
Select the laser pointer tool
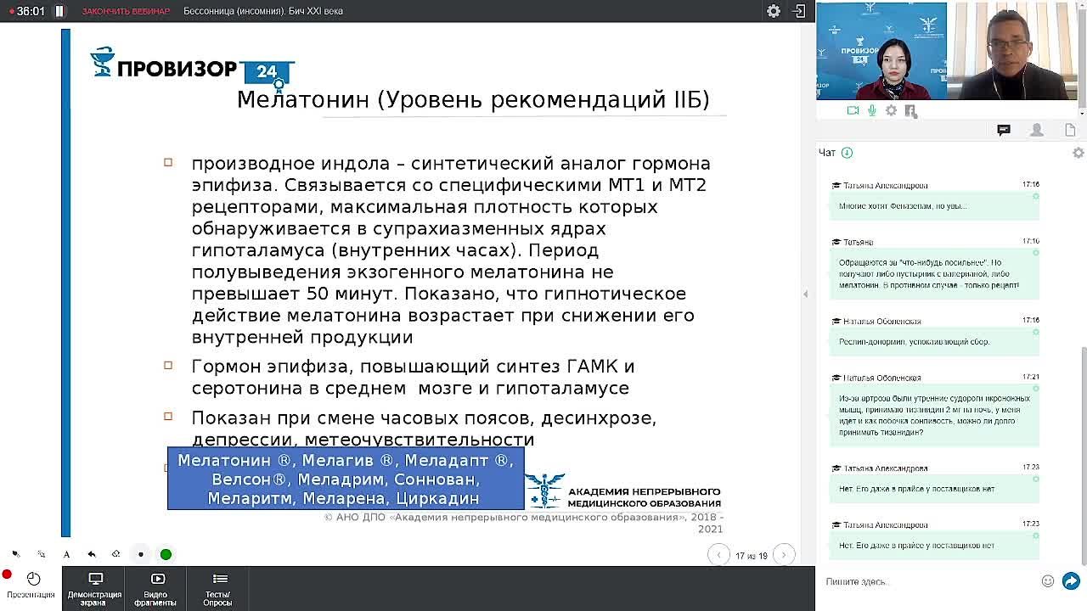tap(16, 554)
